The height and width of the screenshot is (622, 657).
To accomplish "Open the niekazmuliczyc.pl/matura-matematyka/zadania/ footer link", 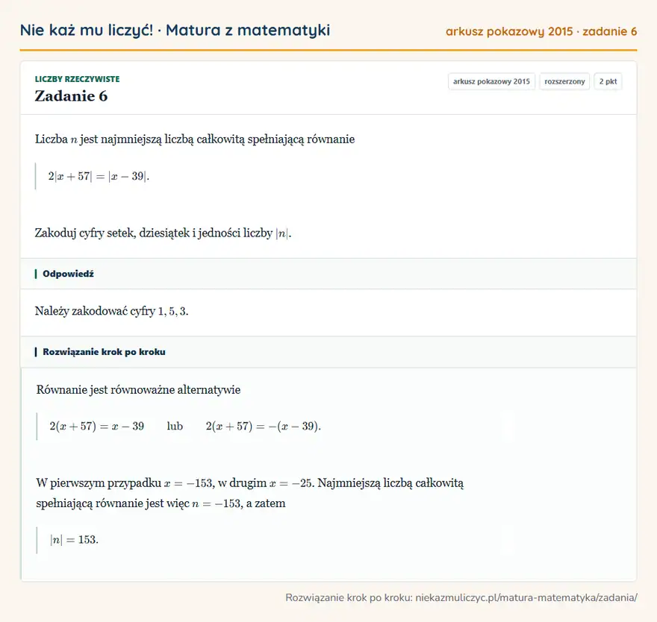I will pos(526,597).
